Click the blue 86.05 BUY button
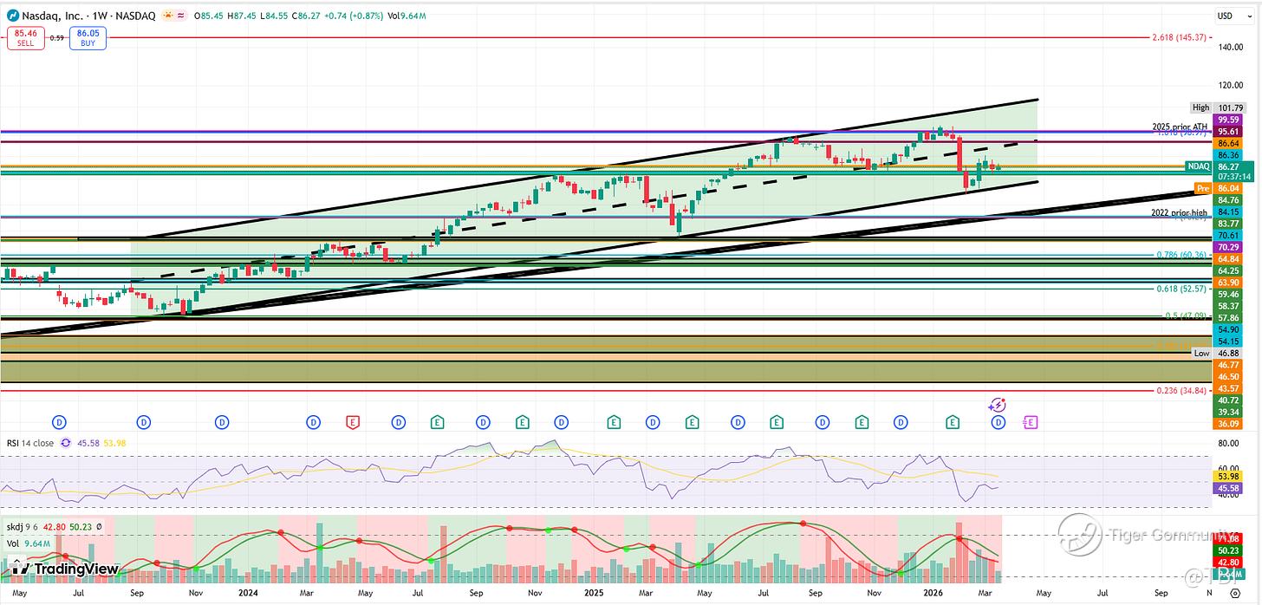 coord(88,38)
